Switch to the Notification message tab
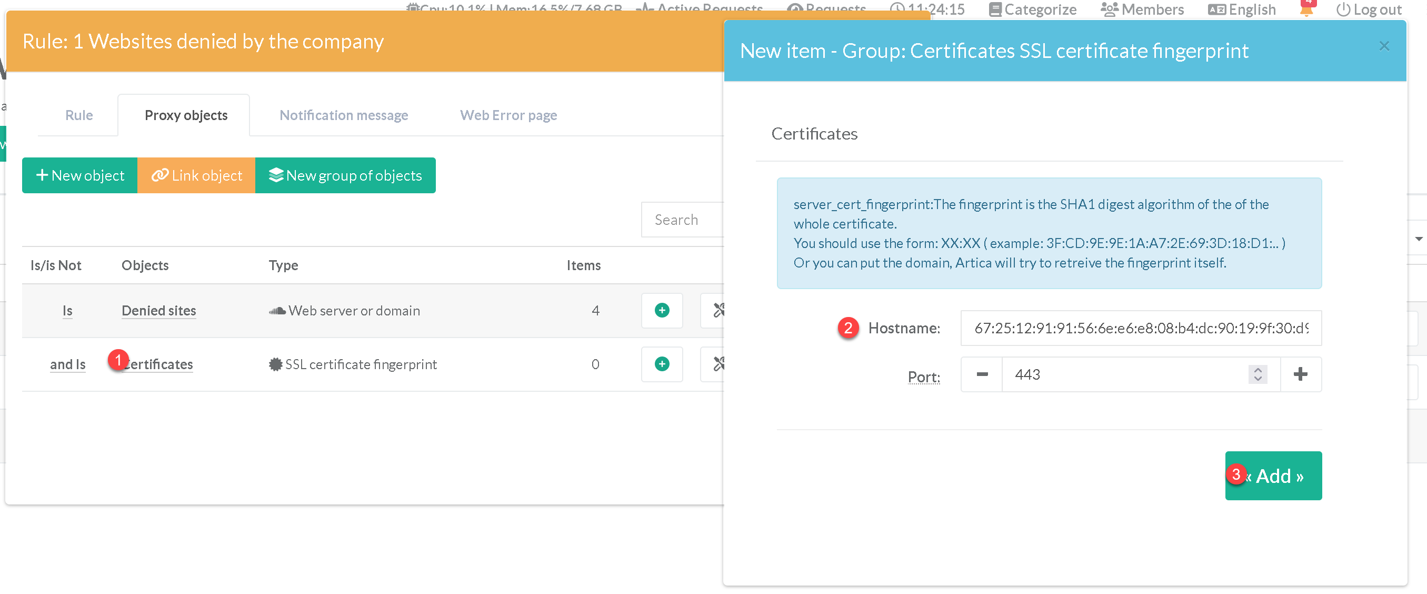This screenshot has height=594, width=1427. click(343, 115)
